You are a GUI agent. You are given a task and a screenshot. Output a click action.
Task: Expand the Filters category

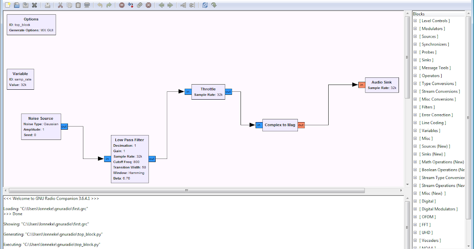pyautogui.click(x=415, y=107)
